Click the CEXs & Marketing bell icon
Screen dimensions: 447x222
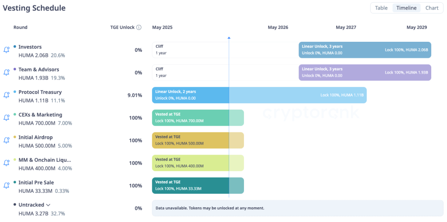[x=7, y=118]
